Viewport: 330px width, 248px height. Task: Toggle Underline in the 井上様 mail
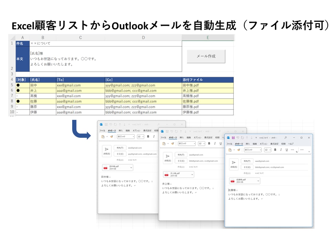(x=220, y=143)
